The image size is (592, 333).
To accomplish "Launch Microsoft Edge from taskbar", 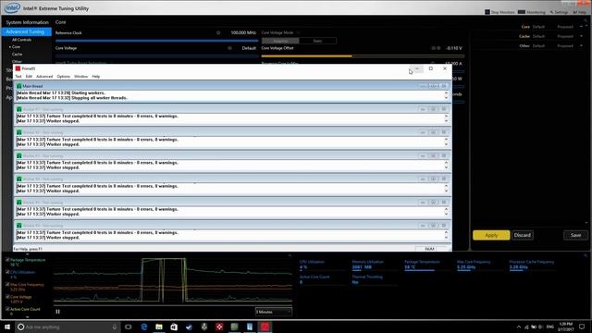I will tap(144, 327).
